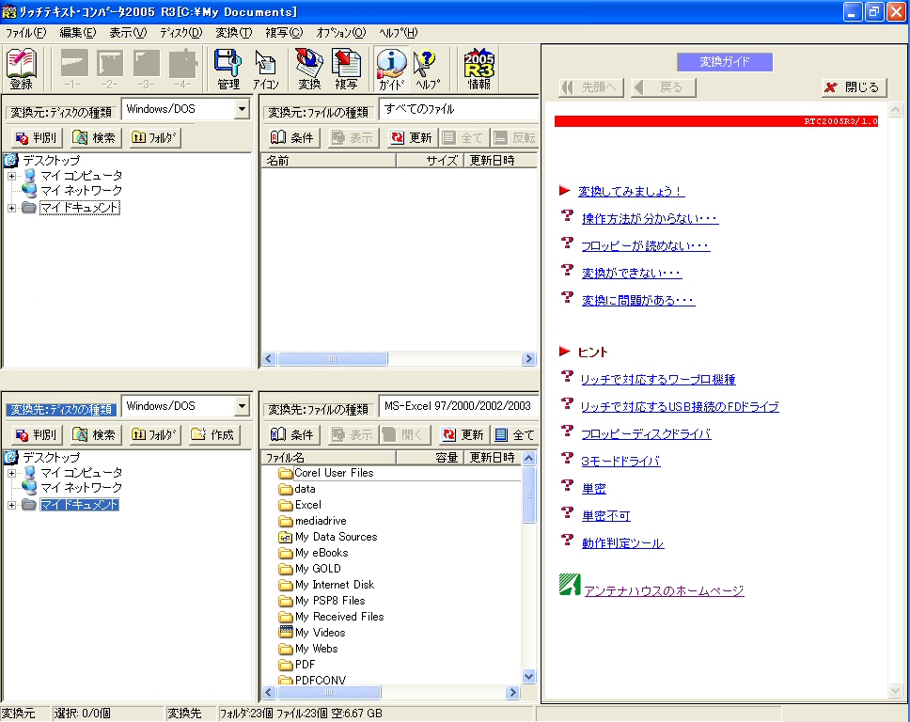Open the オプション(O) menu
Screen dimensions: 910x722
[x=340, y=33]
